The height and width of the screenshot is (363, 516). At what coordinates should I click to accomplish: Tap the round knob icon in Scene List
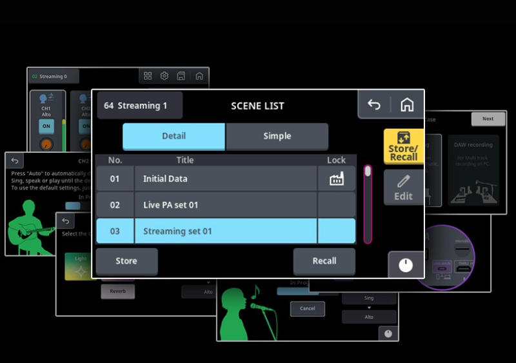406,264
